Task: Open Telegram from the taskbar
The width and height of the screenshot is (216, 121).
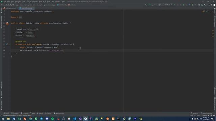Action: [42, 119]
